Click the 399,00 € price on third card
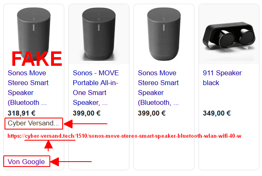The image size is (262, 176). (152, 113)
